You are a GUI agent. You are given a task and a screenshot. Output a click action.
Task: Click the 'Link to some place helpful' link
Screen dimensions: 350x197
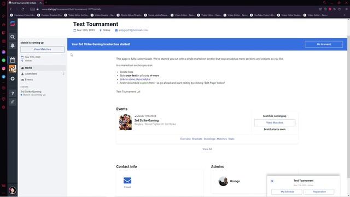[x=135, y=79]
